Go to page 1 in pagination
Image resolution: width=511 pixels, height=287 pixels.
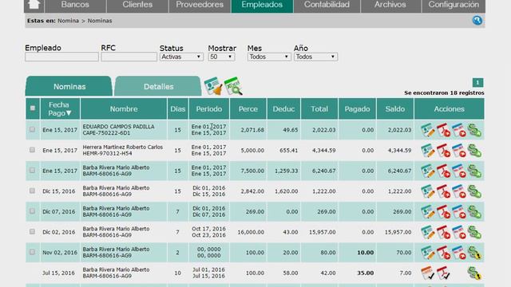477,83
